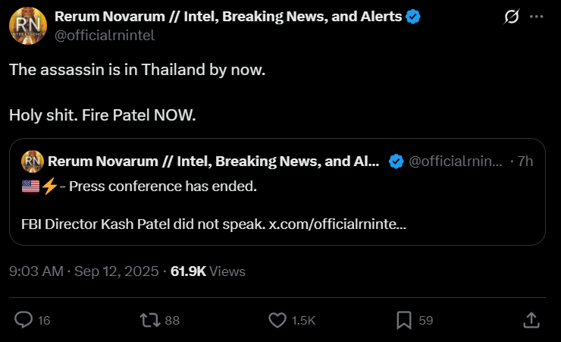Open the truncated x.com/officialrninte link
Screen dimensions: 561x342
tap(337, 226)
